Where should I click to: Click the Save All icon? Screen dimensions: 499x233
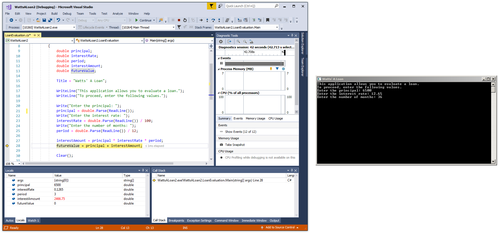coord(50,20)
